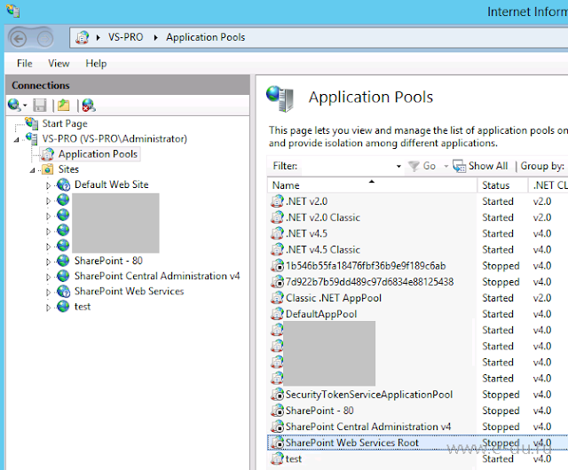Screen dimensions: 568x470
Task: Select SharePoint Central Administration v4 site
Action: pos(157,276)
